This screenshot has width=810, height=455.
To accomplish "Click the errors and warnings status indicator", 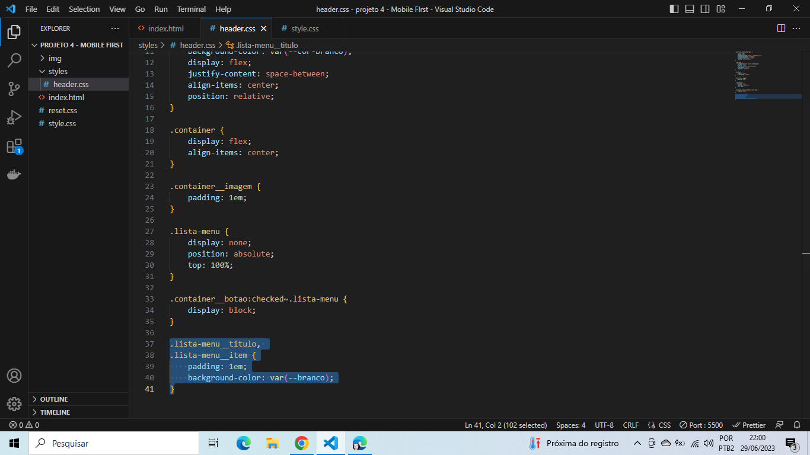I will pos(24,425).
